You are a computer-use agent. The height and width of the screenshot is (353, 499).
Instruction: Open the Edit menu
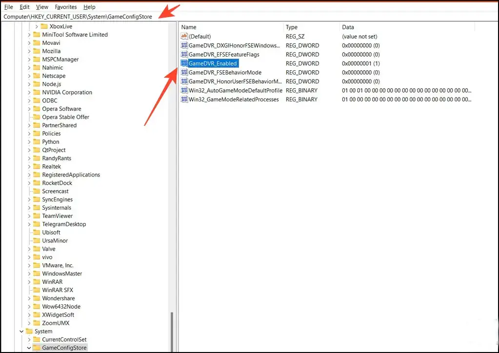coord(24,7)
